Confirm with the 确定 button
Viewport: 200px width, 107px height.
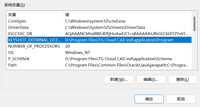pos(149,99)
